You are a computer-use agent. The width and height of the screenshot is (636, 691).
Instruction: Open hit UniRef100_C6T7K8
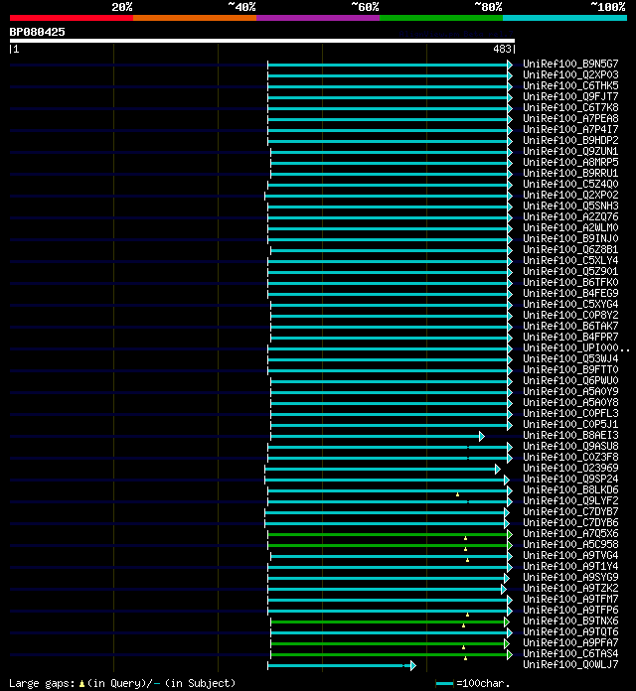570,107
